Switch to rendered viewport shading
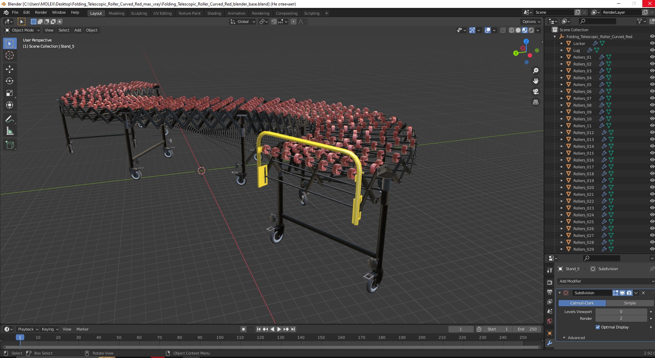 click(531, 30)
